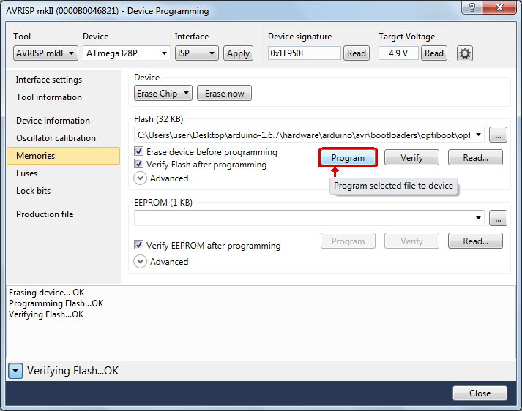Select Fuses in the side menu
Screen dimensions: 522x411
[x=26, y=173]
